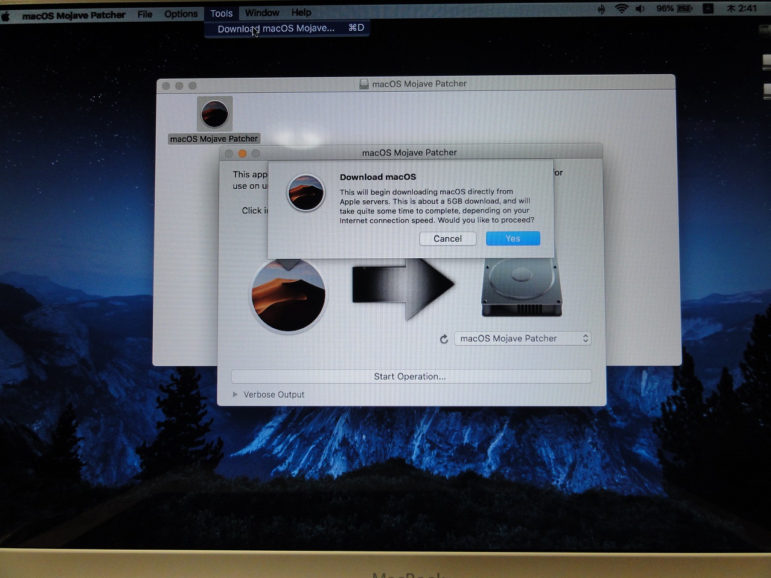Click the Wi-Fi status icon
The height and width of the screenshot is (578, 771).
click(621, 8)
